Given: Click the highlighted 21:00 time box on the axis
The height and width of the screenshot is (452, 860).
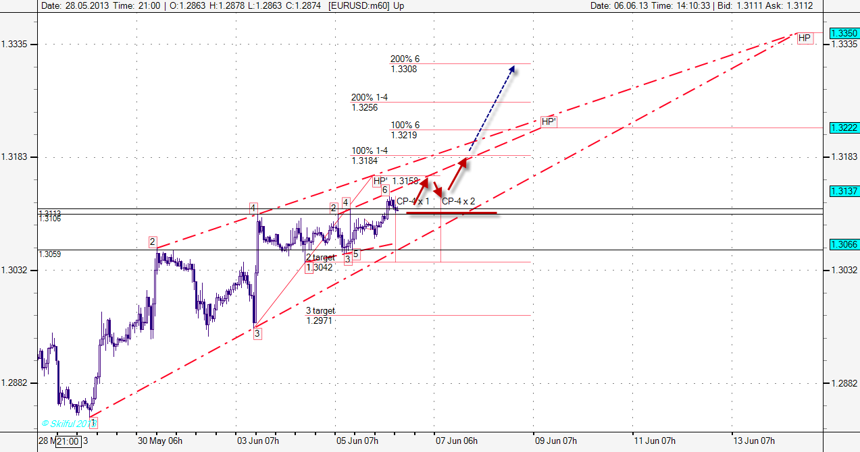Looking at the screenshot, I should (x=69, y=441).
